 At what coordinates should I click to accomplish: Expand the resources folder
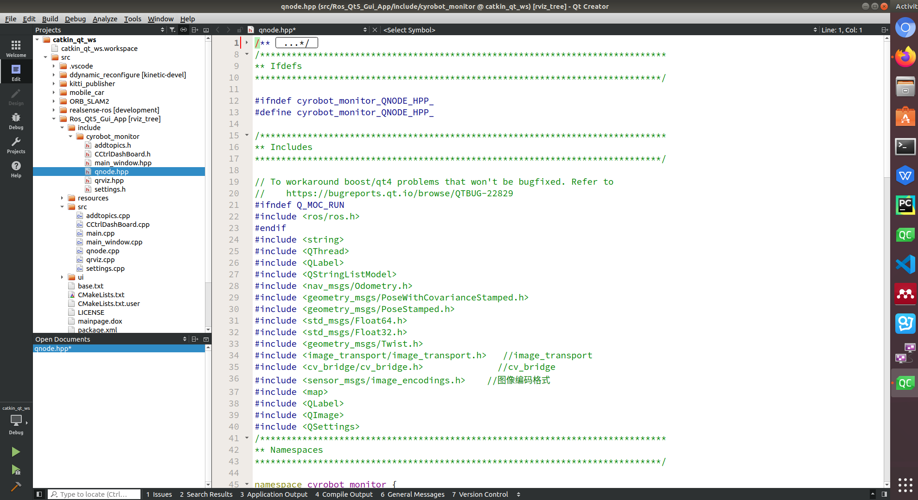tap(62, 198)
